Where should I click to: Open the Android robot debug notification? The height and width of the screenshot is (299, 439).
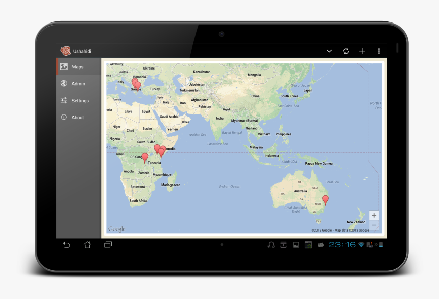(321, 245)
